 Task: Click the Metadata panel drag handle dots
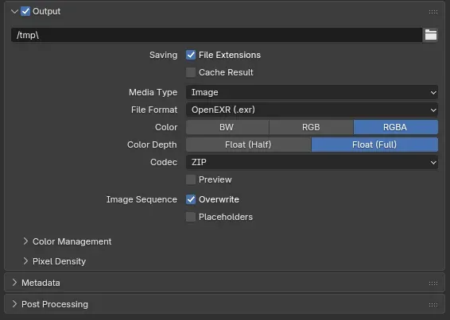point(433,283)
